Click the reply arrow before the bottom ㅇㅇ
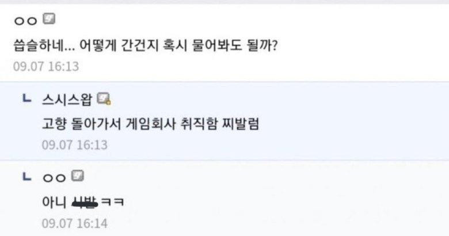 tap(25, 177)
